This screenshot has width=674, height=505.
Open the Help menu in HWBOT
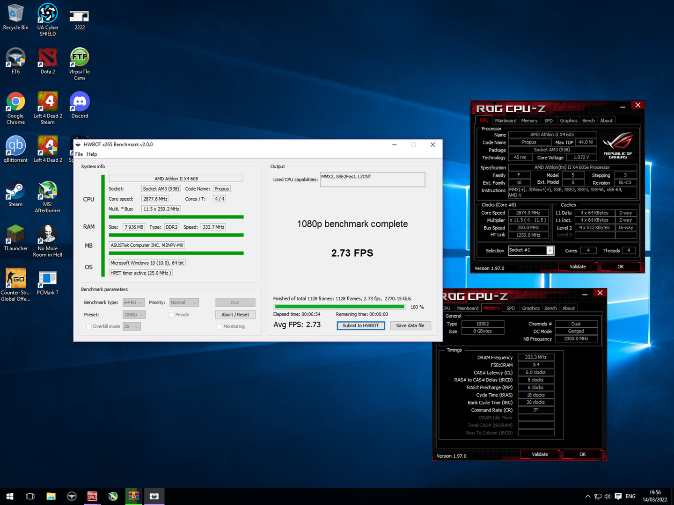click(x=92, y=154)
